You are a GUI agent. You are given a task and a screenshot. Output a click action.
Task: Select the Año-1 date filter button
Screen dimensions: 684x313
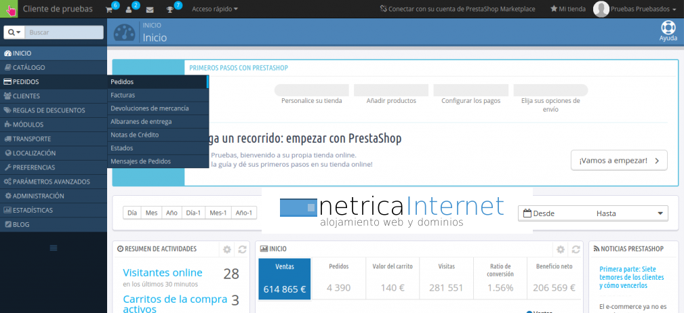pyautogui.click(x=244, y=213)
